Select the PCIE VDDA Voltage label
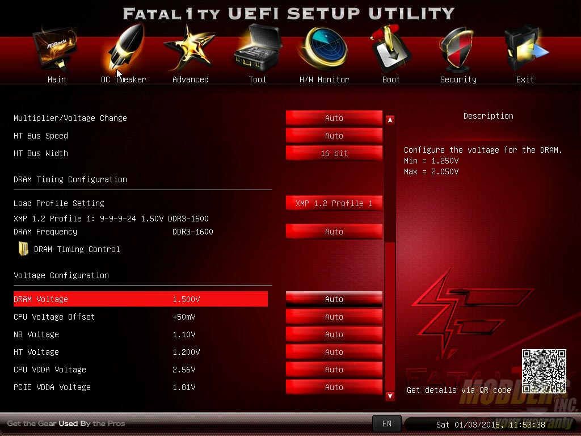581x436 pixels. tap(52, 387)
